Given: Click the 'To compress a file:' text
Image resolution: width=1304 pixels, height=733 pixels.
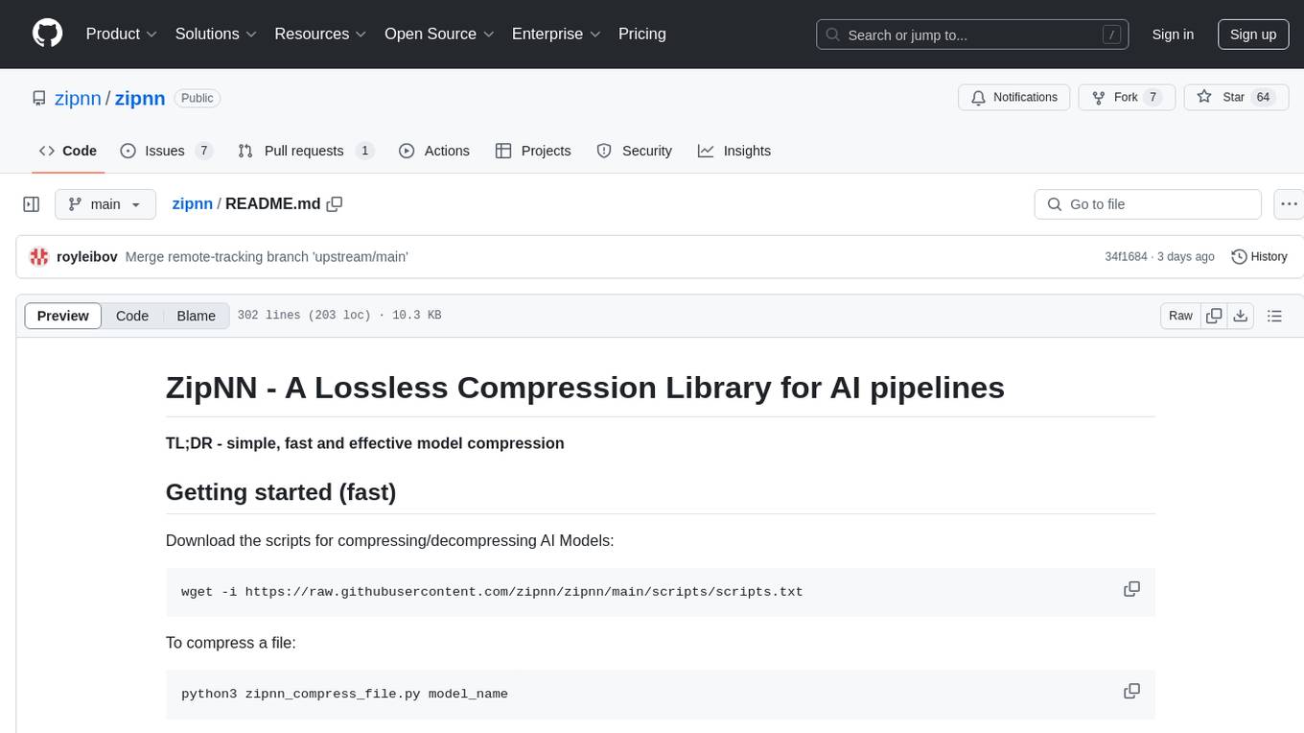Looking at the screenshot, I should (231, 643).
